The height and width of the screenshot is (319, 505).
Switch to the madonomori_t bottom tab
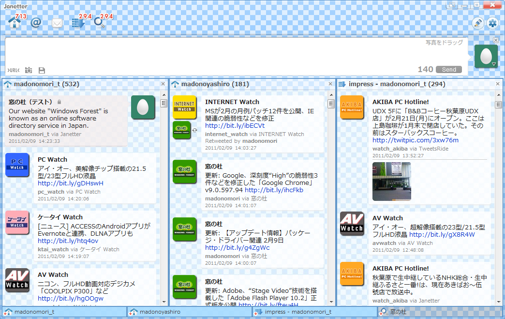64,312
